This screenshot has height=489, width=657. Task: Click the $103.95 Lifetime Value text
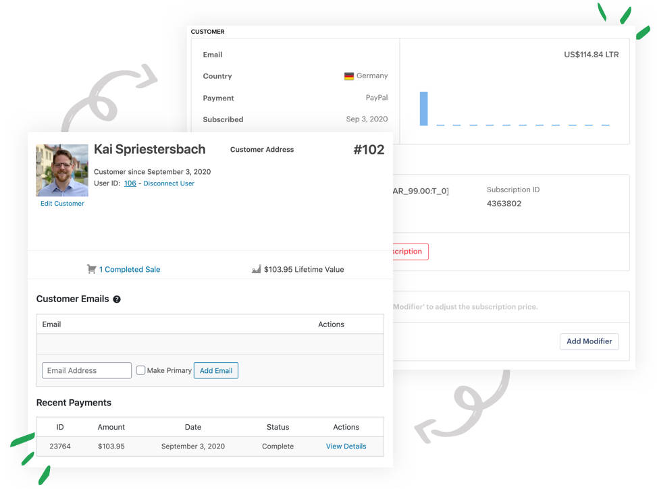304,270
